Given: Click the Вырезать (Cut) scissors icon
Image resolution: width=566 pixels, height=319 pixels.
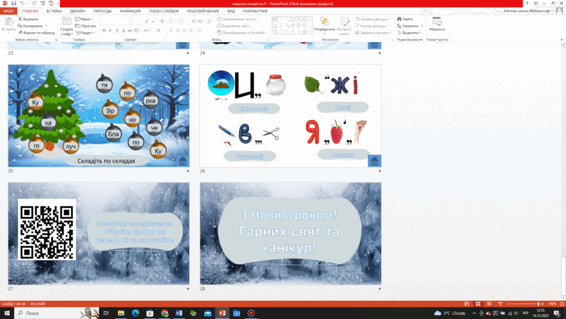Looking at the screenshot, I should pos(20,19).
